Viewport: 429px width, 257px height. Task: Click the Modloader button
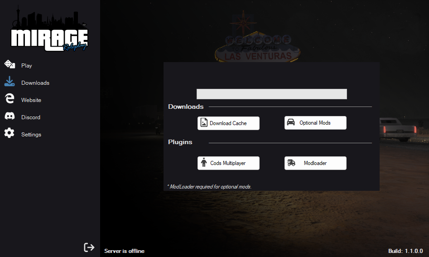click(x=315, y=163)
